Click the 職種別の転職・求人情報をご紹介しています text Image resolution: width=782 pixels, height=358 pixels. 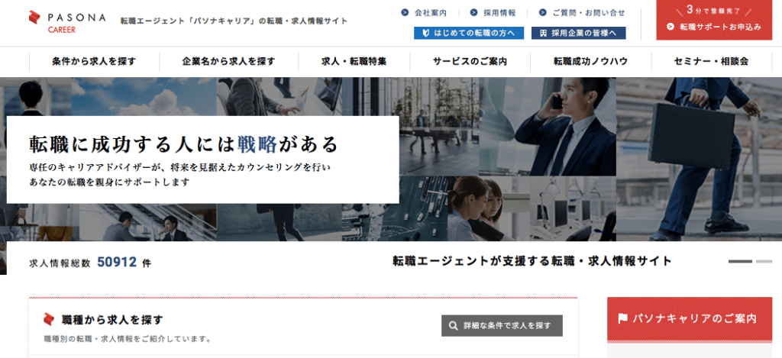click(128, 339)
